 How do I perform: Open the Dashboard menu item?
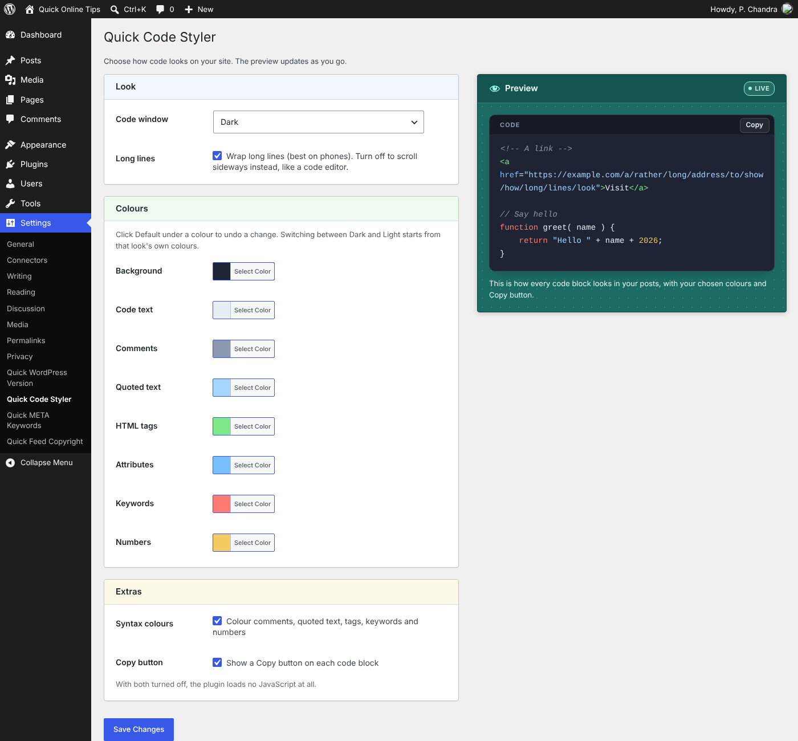tap(46, 35)
